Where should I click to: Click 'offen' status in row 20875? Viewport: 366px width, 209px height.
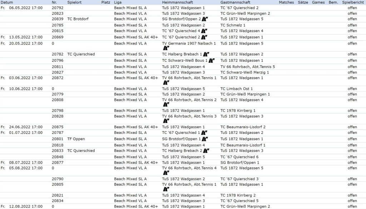pos(352,127)
